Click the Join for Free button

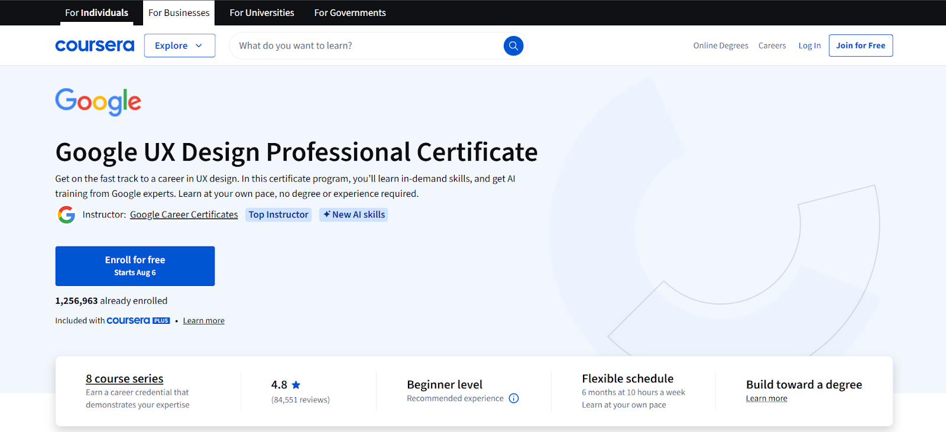[860, 46]
